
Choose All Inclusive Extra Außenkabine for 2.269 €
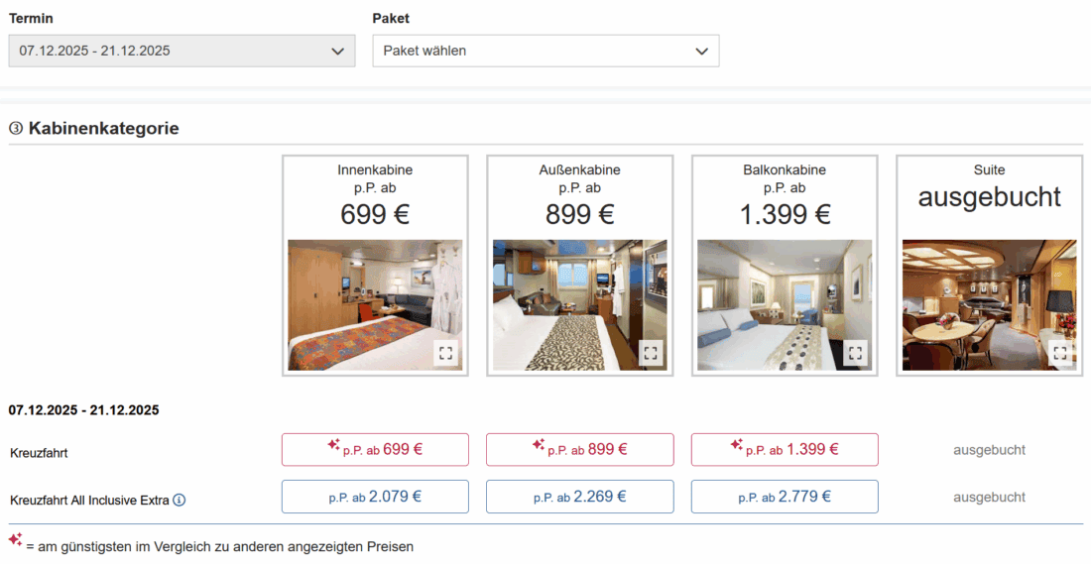tap(580, 497)
